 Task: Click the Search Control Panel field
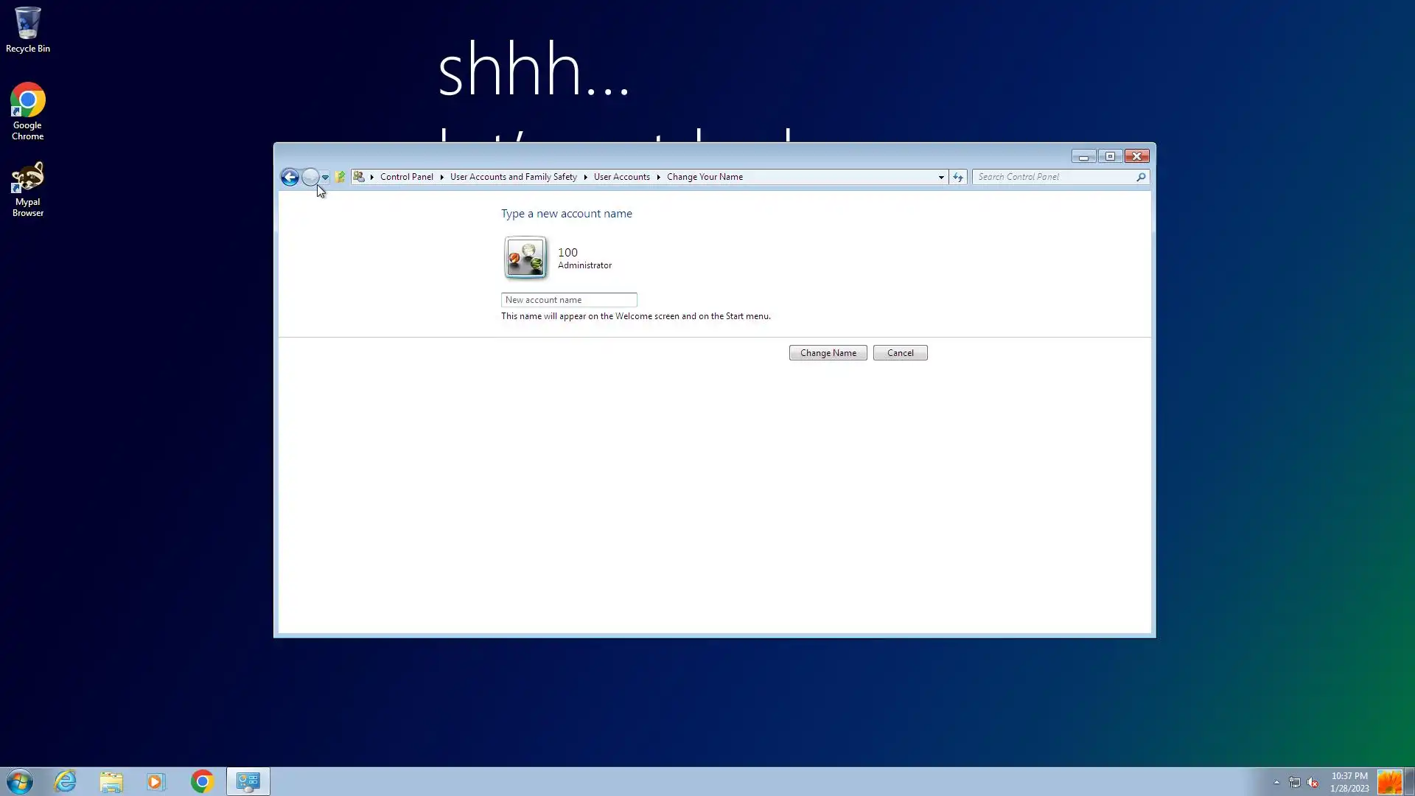click(1054, 177)
